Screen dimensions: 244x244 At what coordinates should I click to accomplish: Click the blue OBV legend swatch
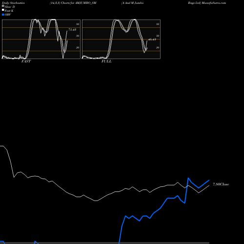tap(3, 15)
